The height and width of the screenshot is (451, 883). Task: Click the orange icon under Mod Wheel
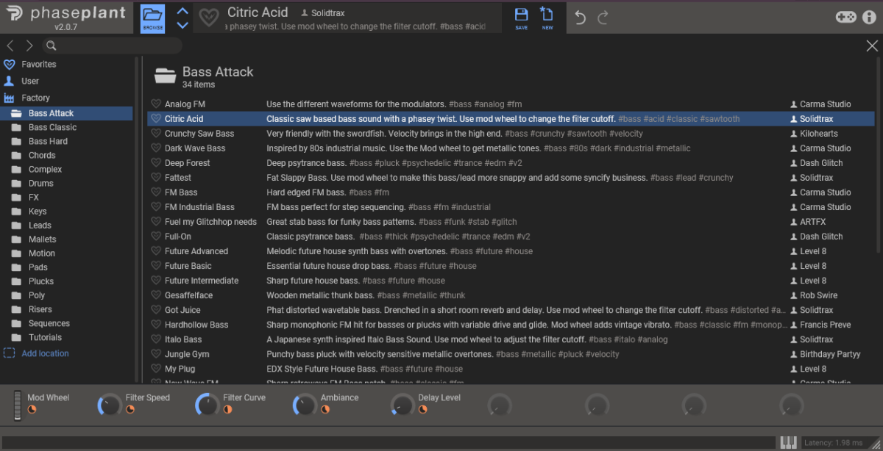click(x=32, y=409)
